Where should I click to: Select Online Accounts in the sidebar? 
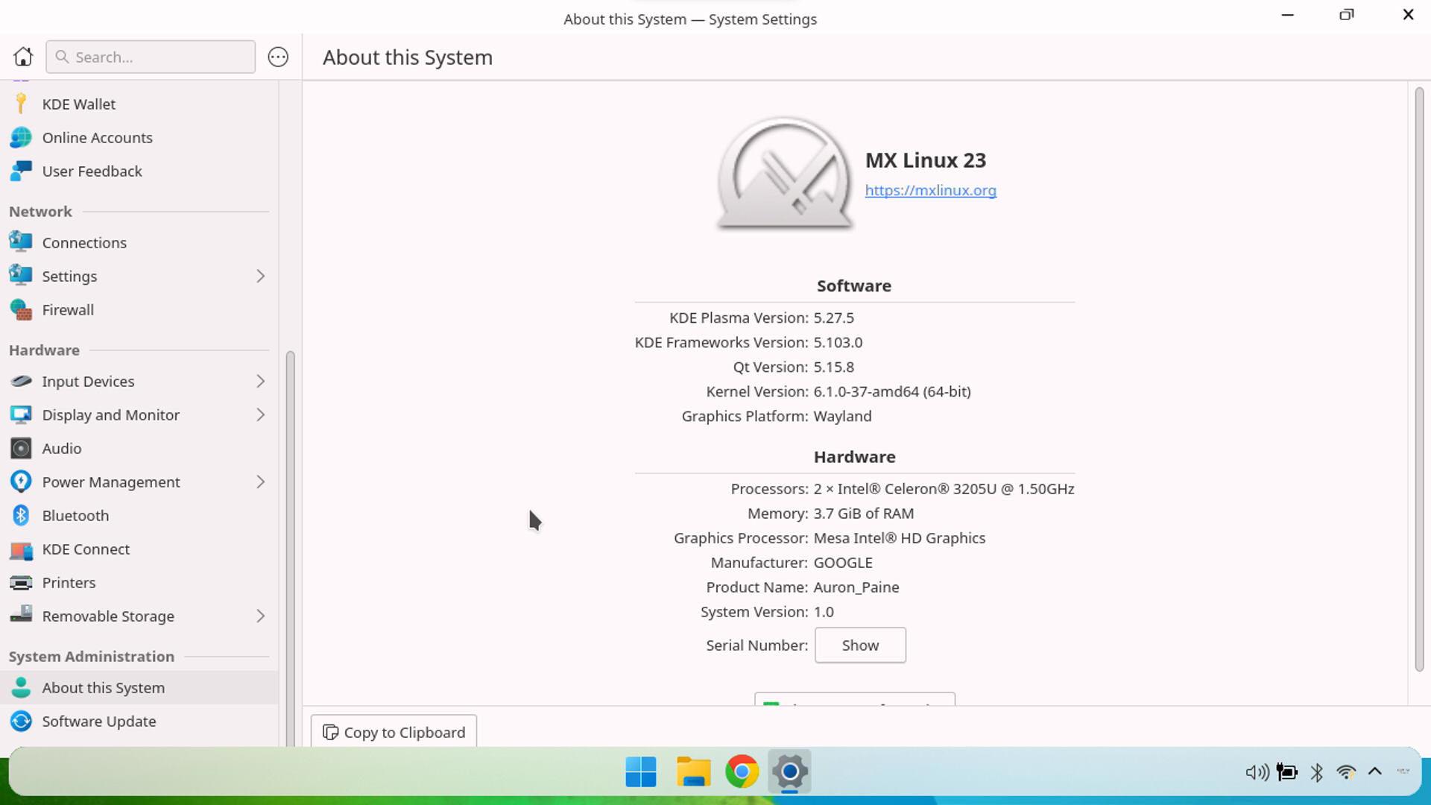click(x=139, y=137)
